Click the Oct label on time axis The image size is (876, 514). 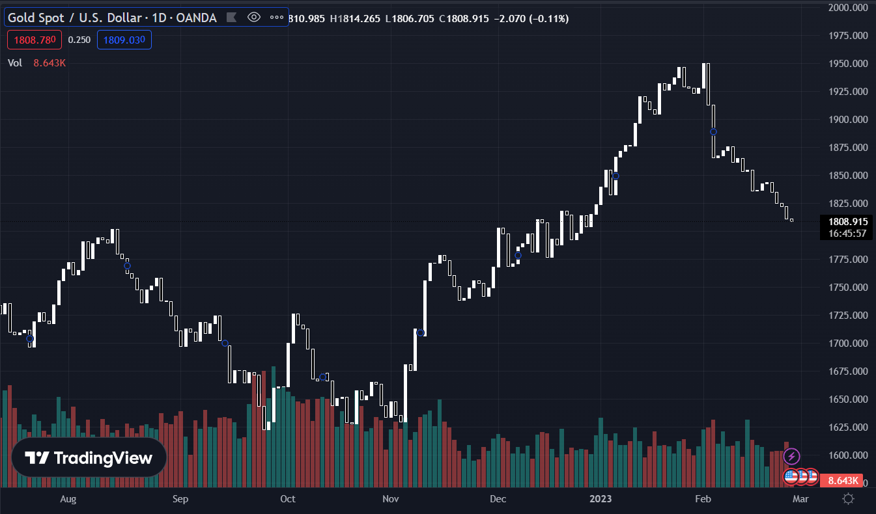click(x=287, y=499)
